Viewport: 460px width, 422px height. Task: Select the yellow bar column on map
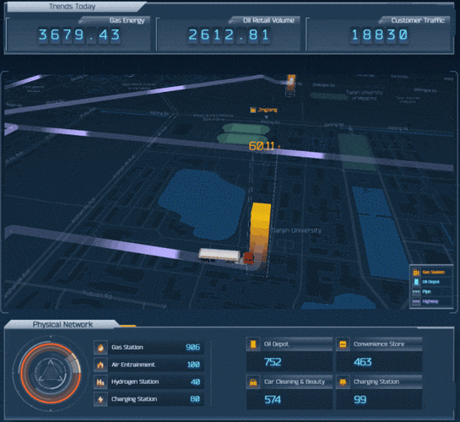click(x=260, y=232)
